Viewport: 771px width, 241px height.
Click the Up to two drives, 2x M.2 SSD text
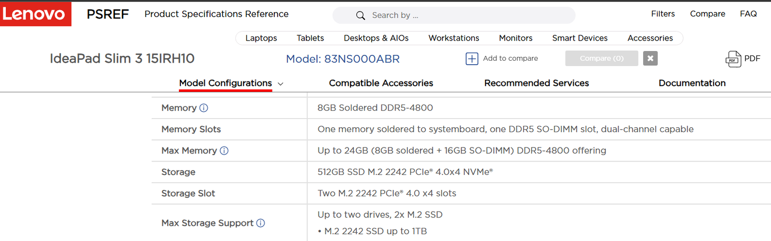[x=380, y=215]
